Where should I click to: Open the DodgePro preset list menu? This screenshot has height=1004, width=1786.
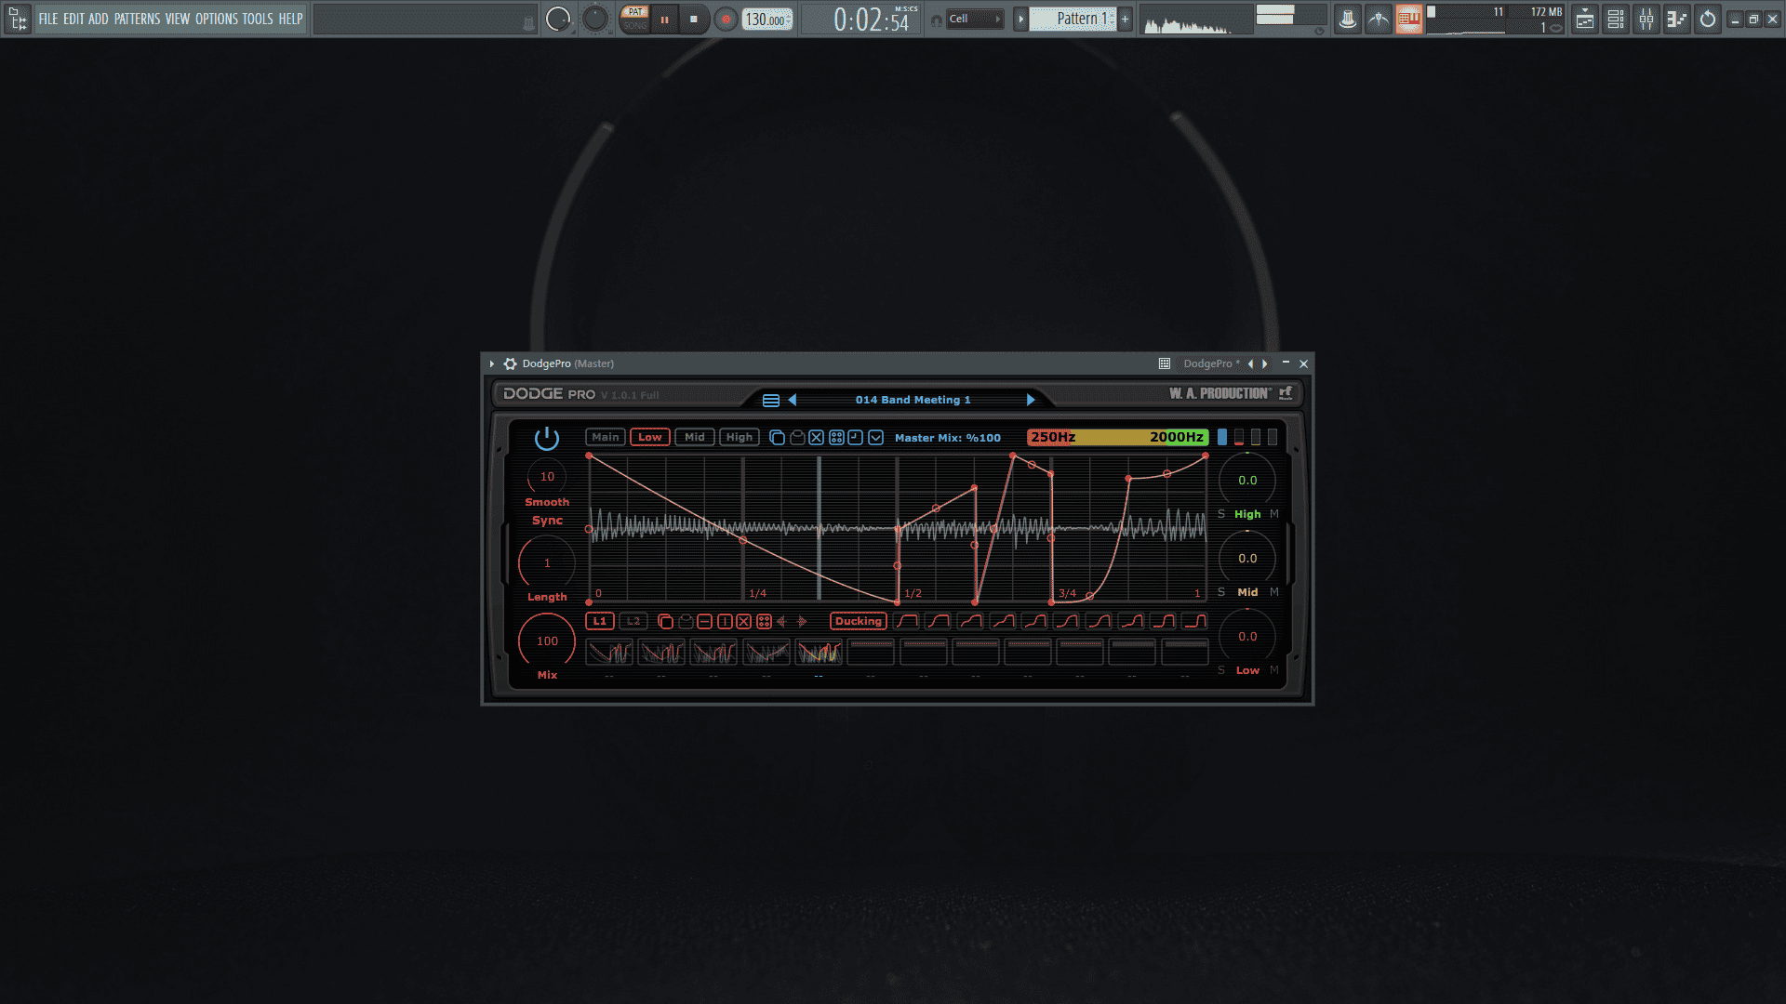(x=771, y=401)
